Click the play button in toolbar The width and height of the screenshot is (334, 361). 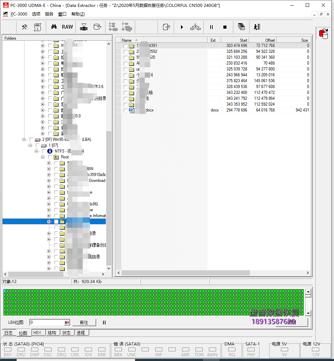182,27
